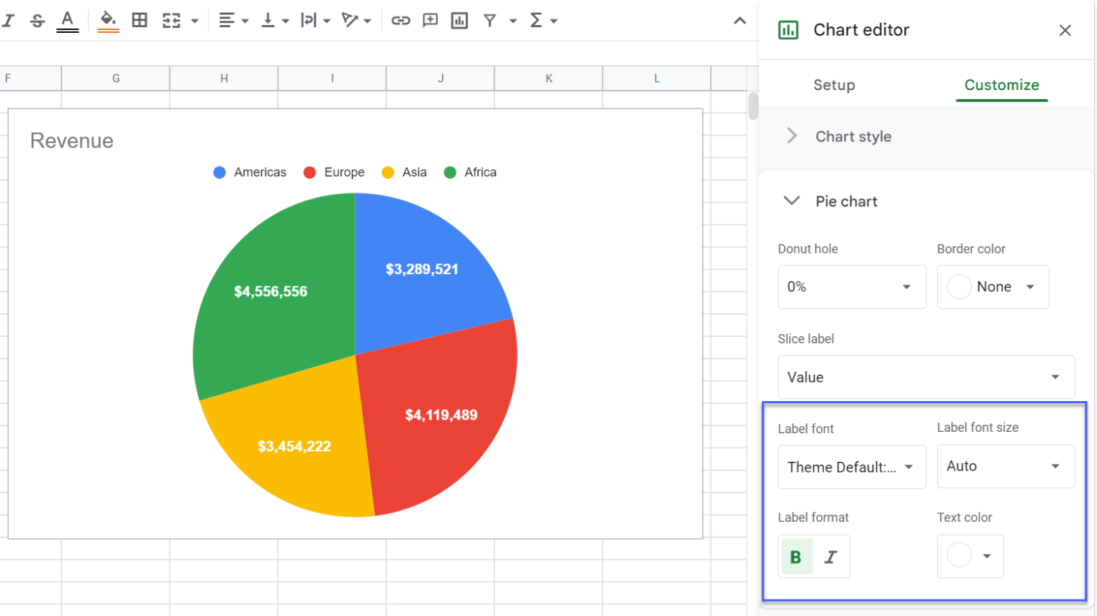Viewport: 1097px width, 616px height.
Task: Select the Customize tab
Action: point(1001,85)
